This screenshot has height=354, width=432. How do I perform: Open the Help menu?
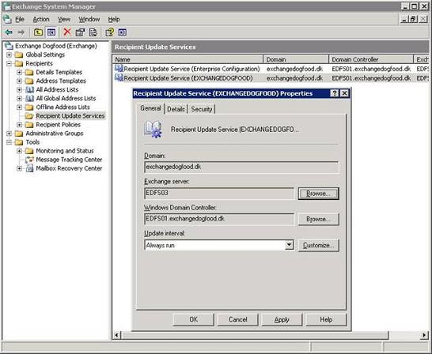click(x=114, y=19)
